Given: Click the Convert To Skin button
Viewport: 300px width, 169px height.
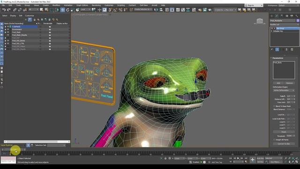Looking at the screenshot, I should [x=284, y=144].
